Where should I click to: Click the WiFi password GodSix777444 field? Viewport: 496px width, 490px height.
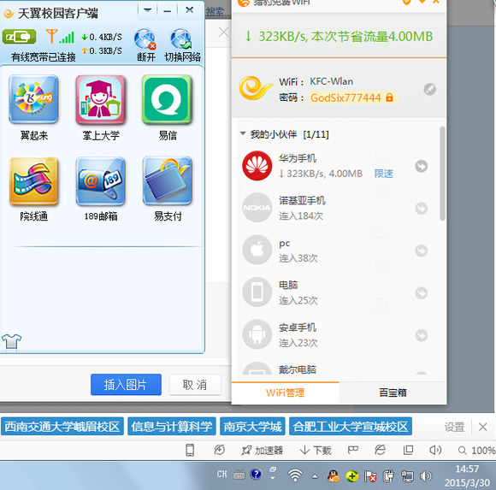(351, 97)
